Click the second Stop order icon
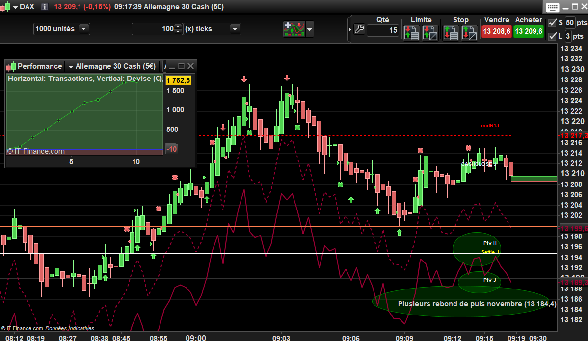Screen dimensions: 588x341 coord(469,32)
